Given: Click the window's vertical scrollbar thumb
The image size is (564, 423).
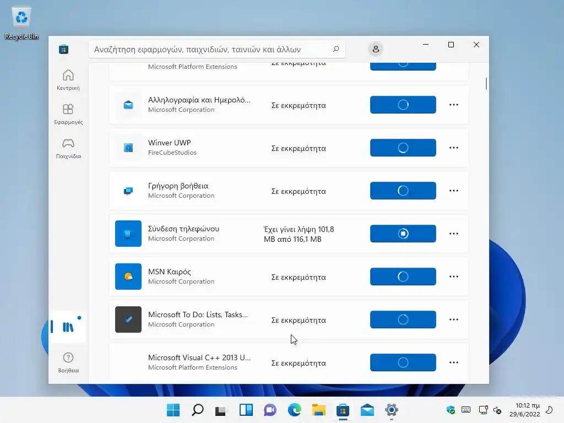Looking at the screenshot, I should click(x=486, y=84).
